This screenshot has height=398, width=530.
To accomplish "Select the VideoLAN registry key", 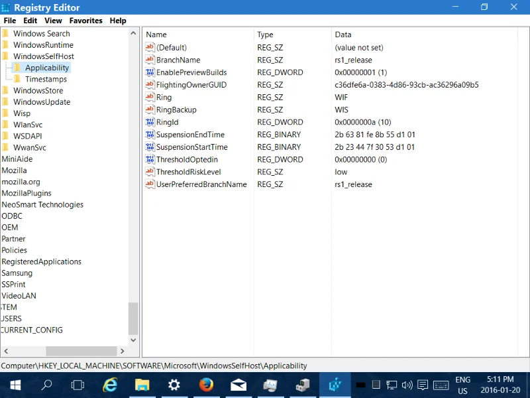I will pyautogui.click(x=19, y=296).
